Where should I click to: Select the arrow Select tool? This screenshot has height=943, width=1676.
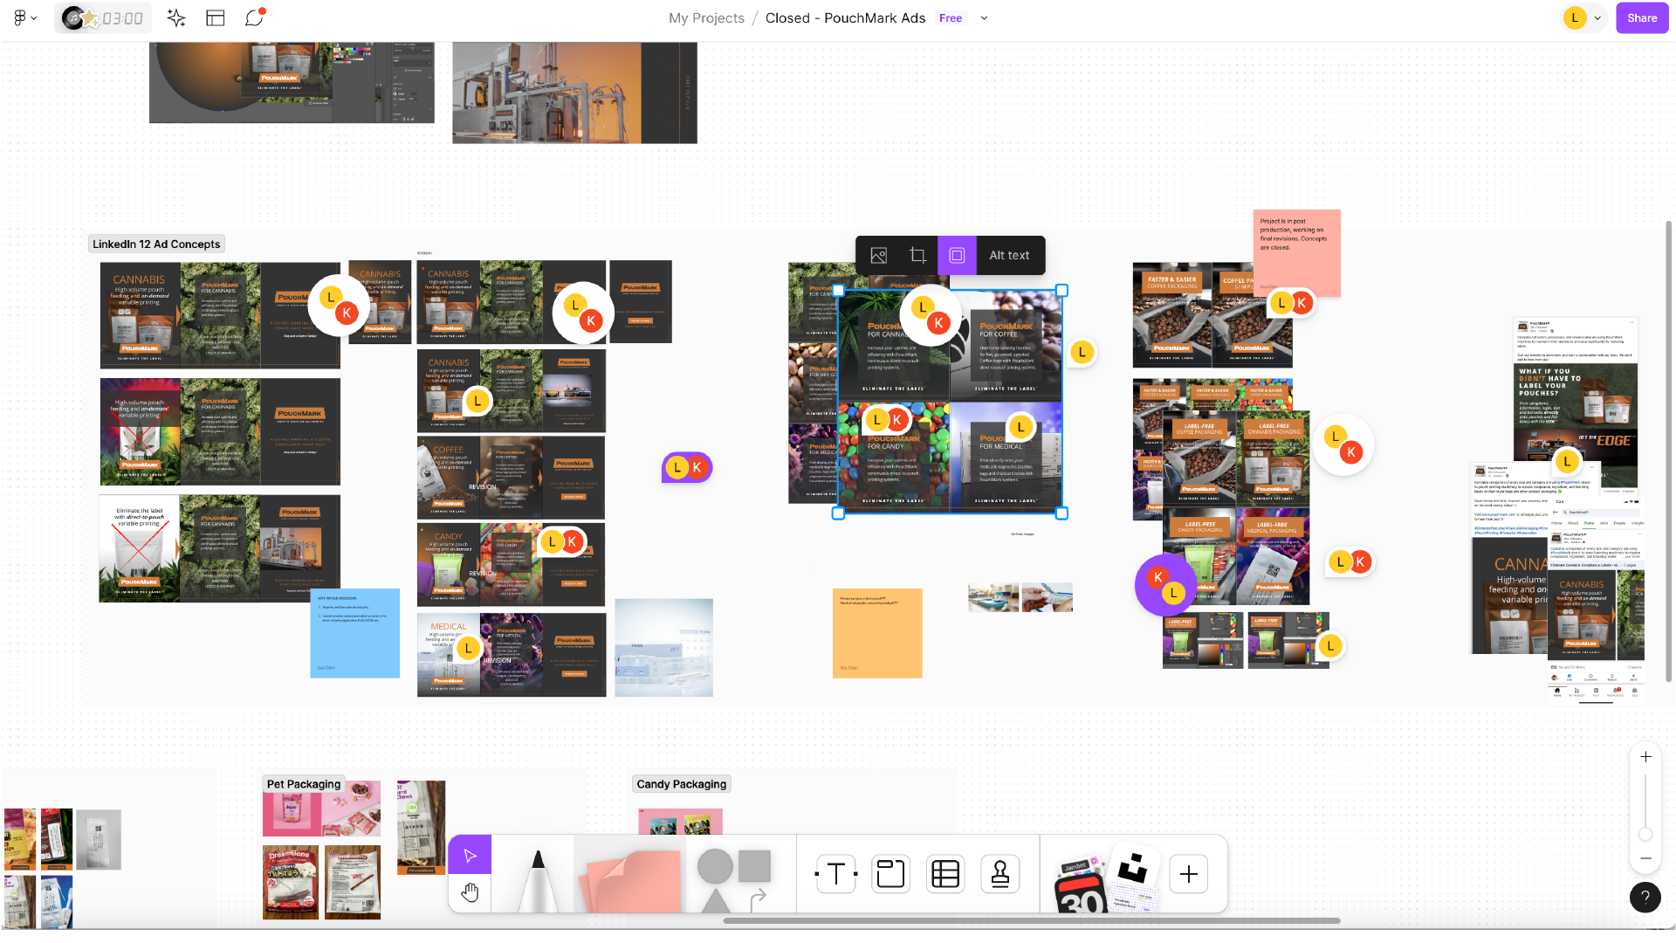(470, 855)
